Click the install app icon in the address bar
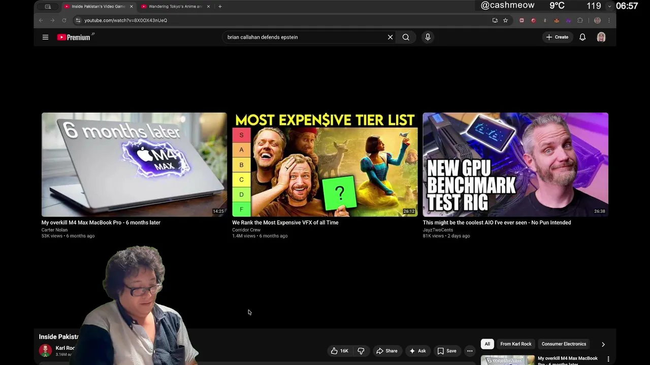 click(495, 20)
